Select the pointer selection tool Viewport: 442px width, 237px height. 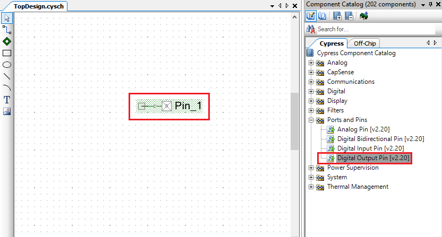pyautogui.click(x=7, y=18)
